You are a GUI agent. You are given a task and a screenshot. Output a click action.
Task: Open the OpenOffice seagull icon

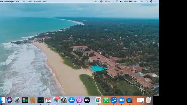point(114,100)
